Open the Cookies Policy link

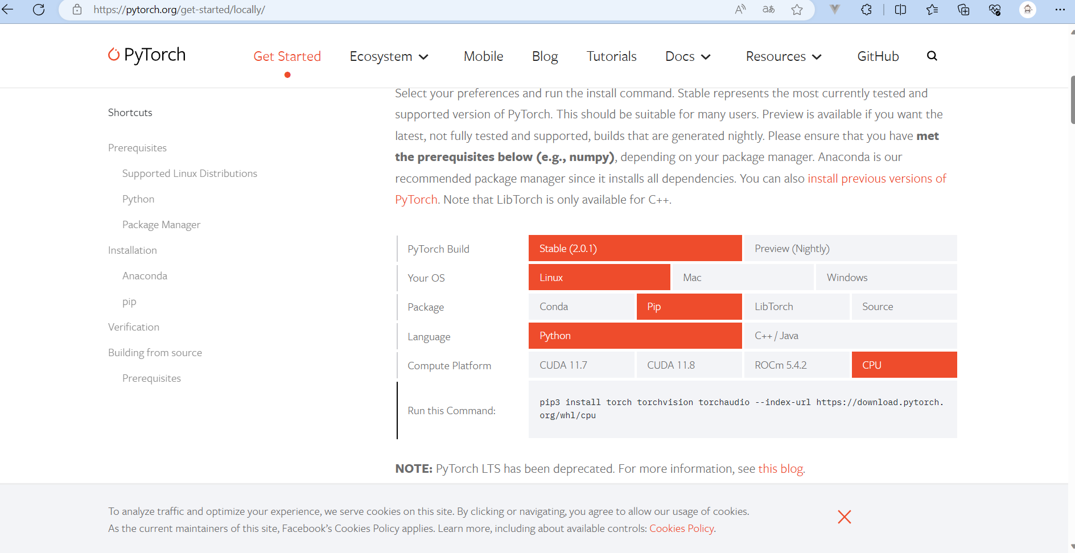(681, 529)
